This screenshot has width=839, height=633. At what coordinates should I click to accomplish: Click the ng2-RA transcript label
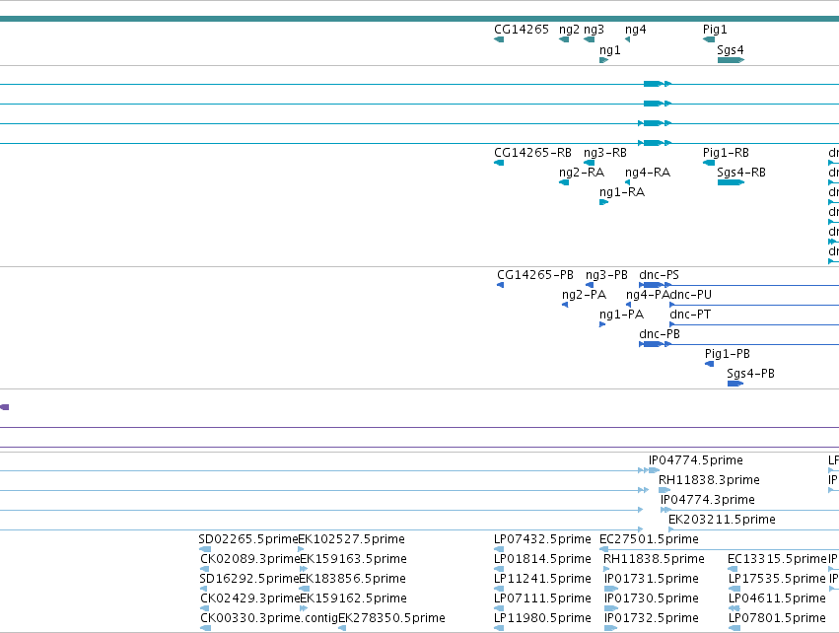tap(581, 173)
